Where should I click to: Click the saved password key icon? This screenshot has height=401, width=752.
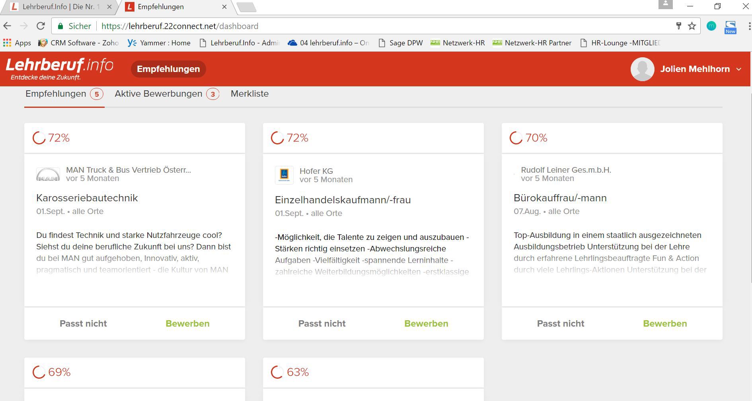pos(679,26)
